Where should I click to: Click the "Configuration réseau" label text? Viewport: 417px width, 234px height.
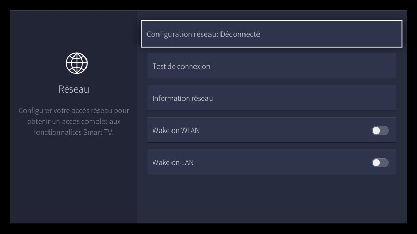coord(181,34)
